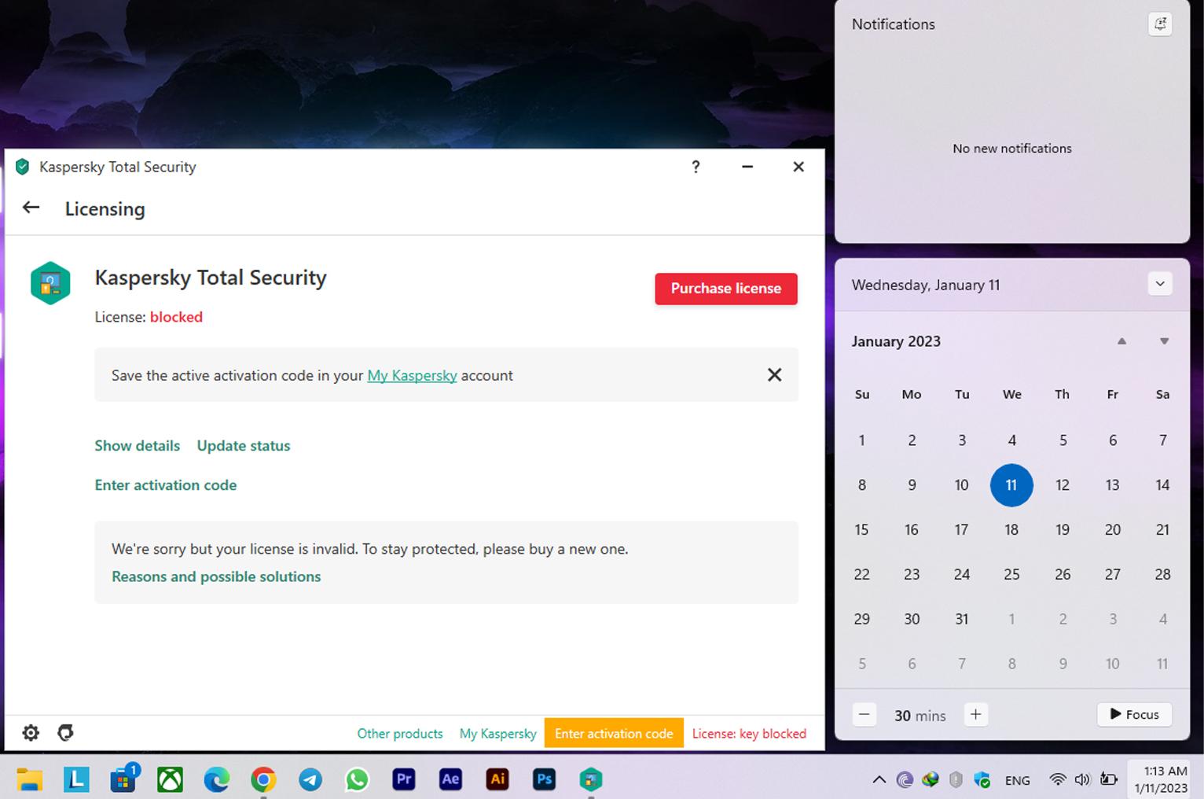Image resolution: width=1204 pixels, height=799 pixels.
Task: Open File Explorer from taskbar
Action: [30, 779]
